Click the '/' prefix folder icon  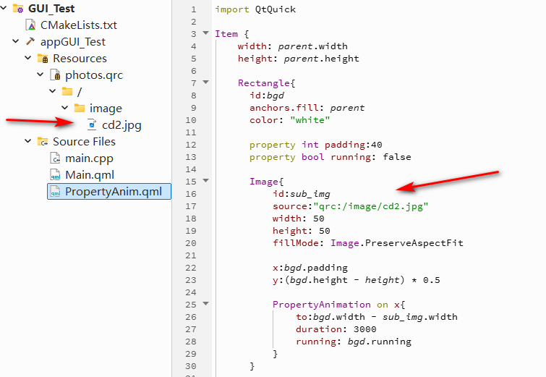[67, 91]
